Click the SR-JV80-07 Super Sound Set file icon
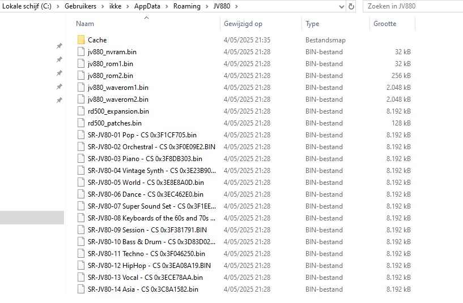The width and height of the screenshot is (463, 303). tap(81, 206)
